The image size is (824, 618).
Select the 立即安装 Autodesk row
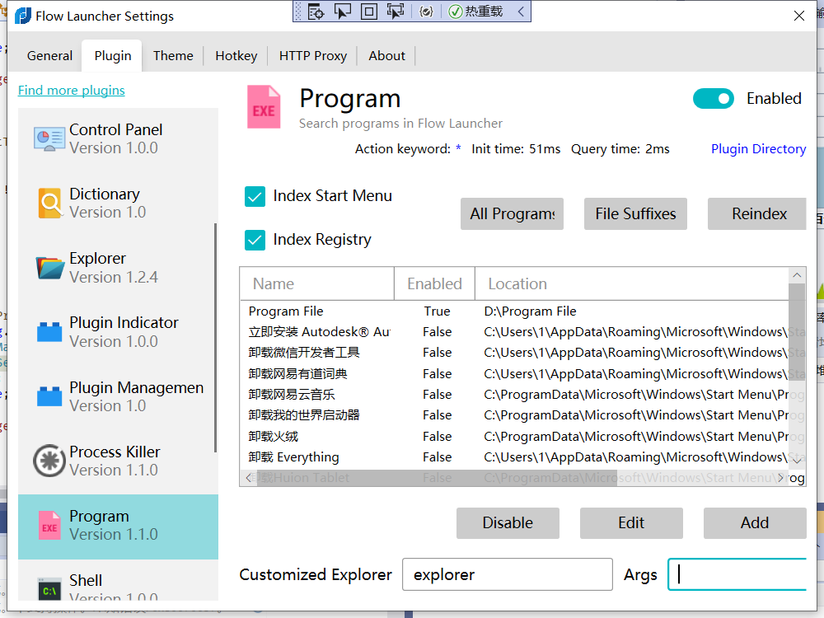point(514,332)
